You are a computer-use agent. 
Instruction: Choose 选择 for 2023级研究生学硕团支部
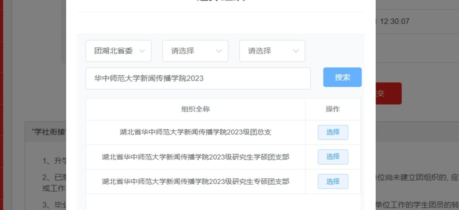point(333,157)
